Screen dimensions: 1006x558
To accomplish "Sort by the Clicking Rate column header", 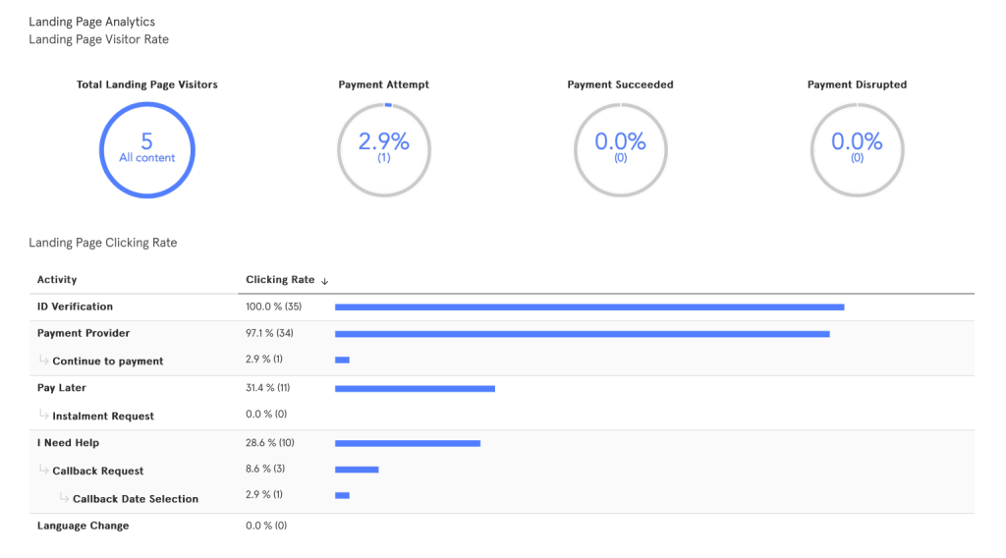I will (280, 280).
